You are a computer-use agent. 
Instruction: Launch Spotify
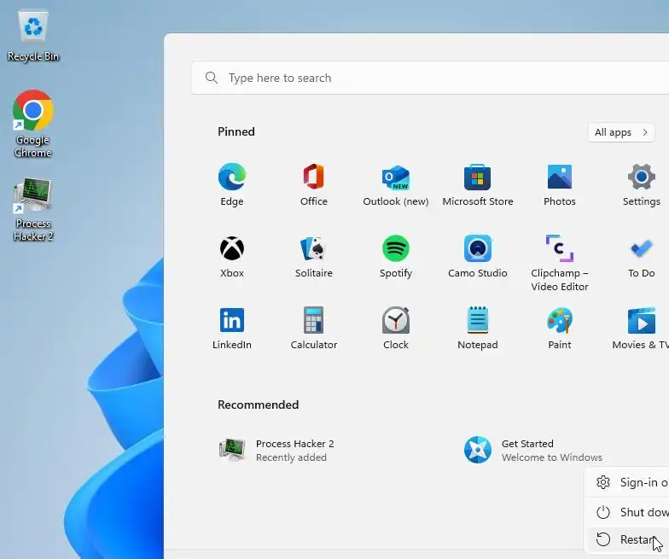click(x=396, y=256)
